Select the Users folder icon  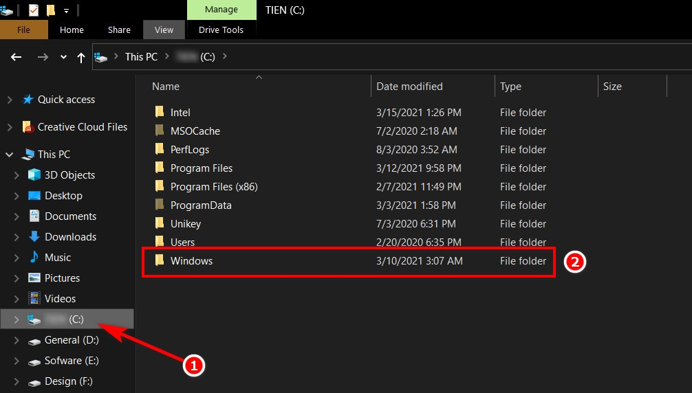[x=160, y=241]
